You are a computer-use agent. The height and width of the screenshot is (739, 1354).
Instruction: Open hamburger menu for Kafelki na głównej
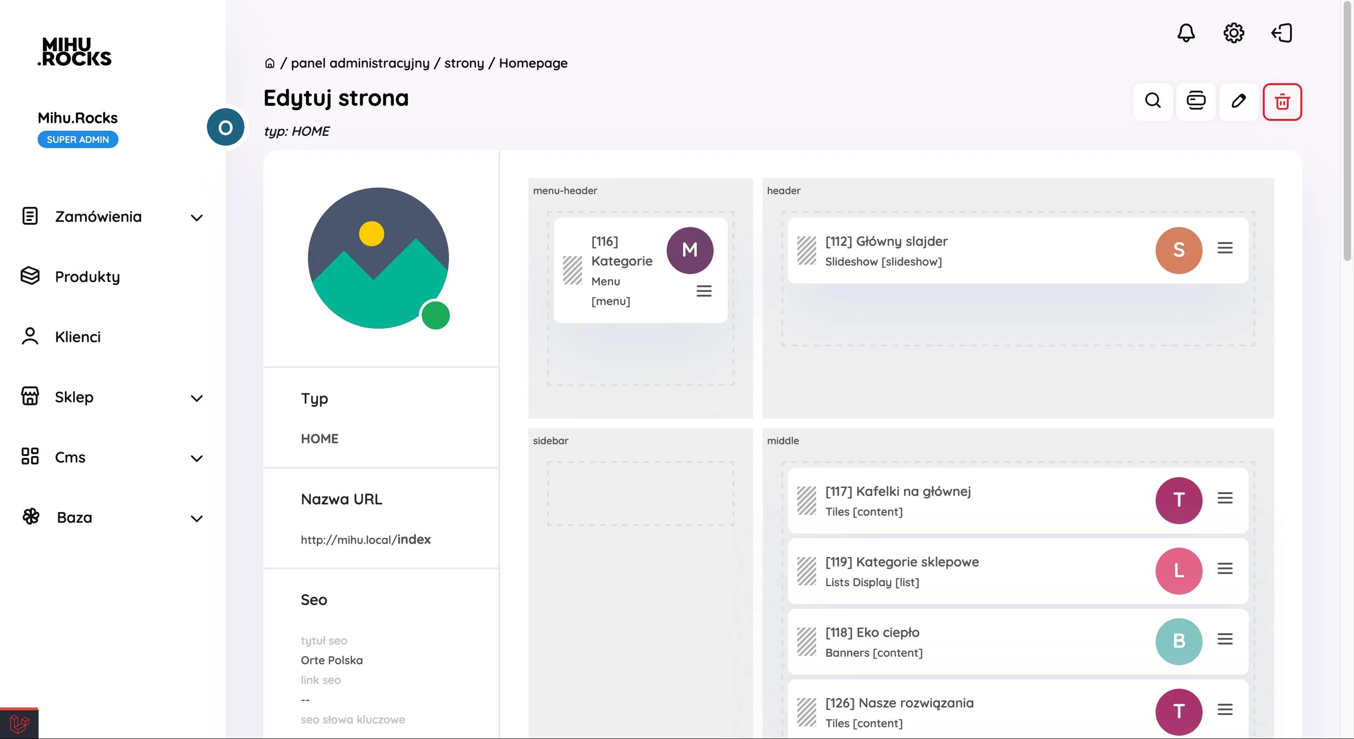coord(1225,498)
